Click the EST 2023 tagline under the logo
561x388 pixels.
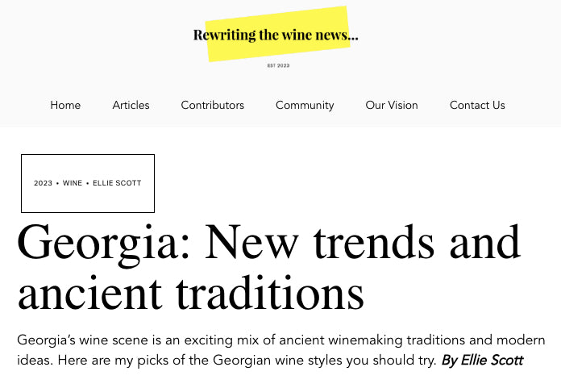[x=278, y=65]
